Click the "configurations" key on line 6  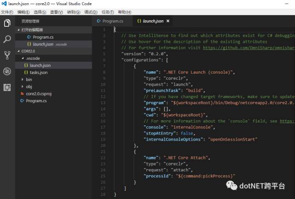point(141,60)
